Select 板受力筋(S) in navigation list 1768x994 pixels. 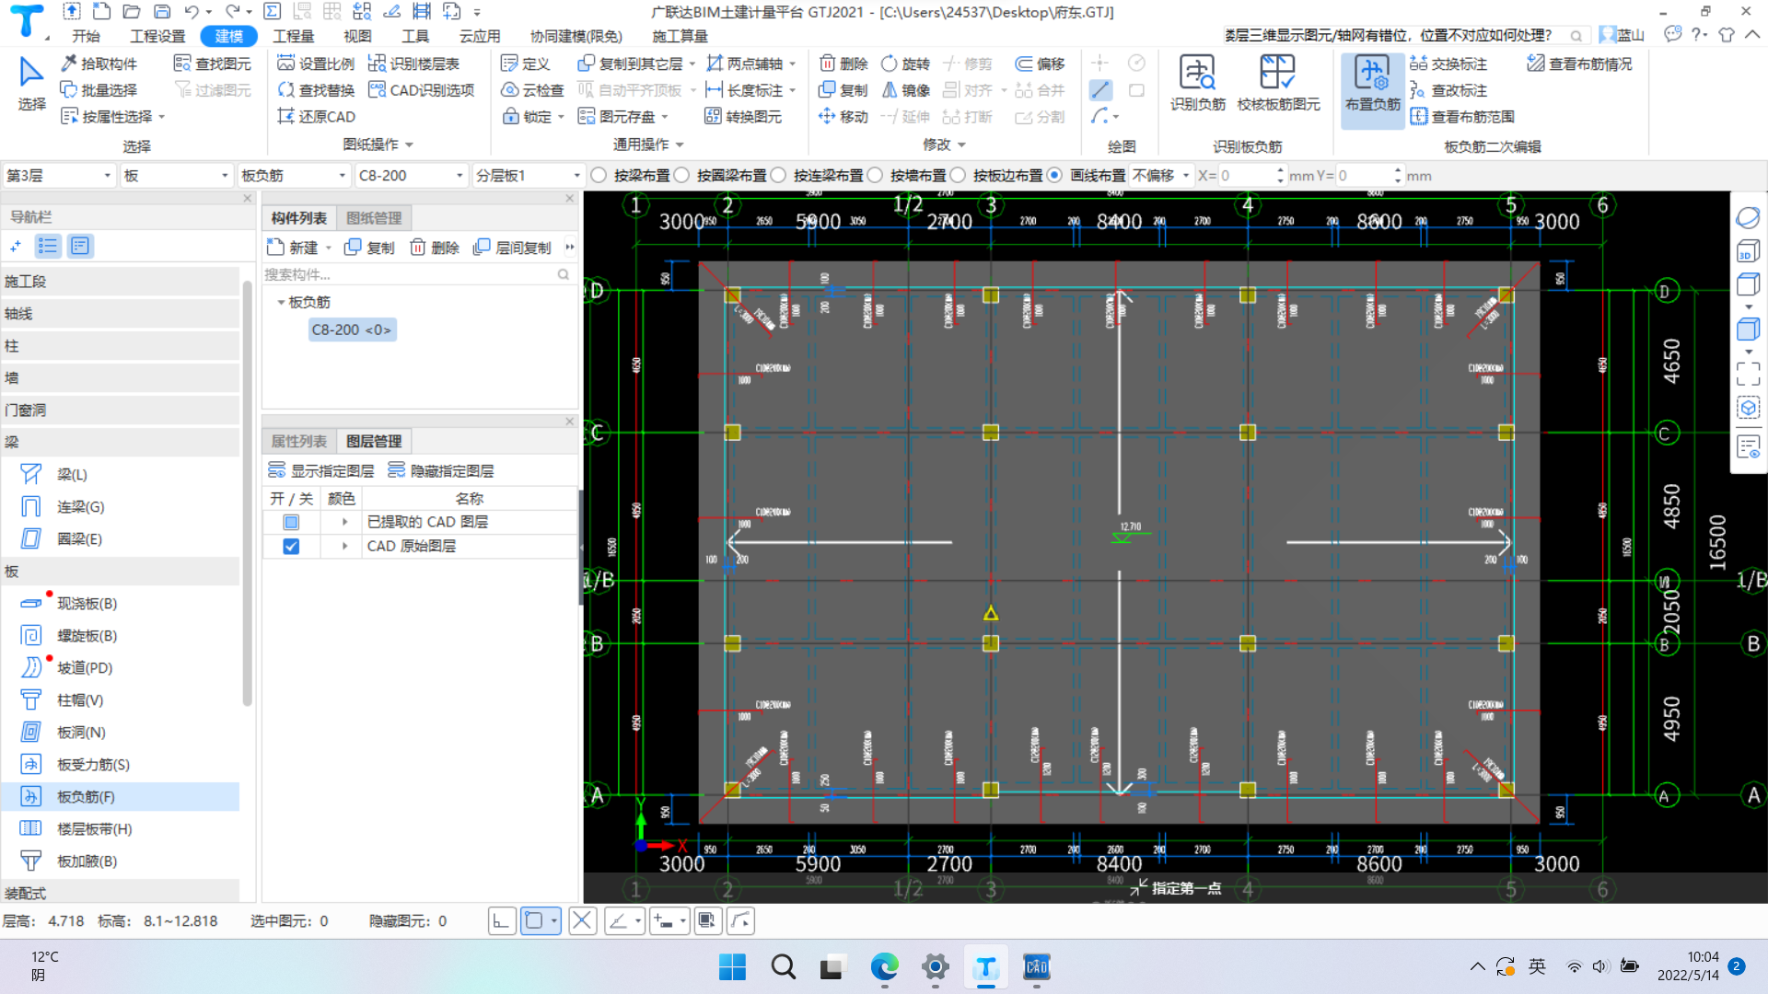[x=93, y=765]
